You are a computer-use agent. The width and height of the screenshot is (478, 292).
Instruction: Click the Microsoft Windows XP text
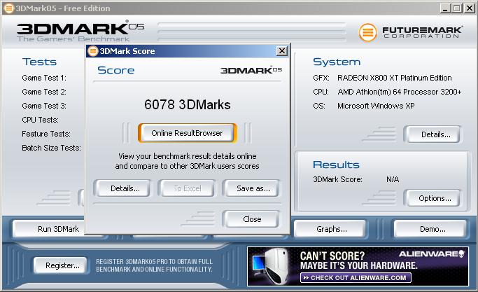[x=376, y=106]
